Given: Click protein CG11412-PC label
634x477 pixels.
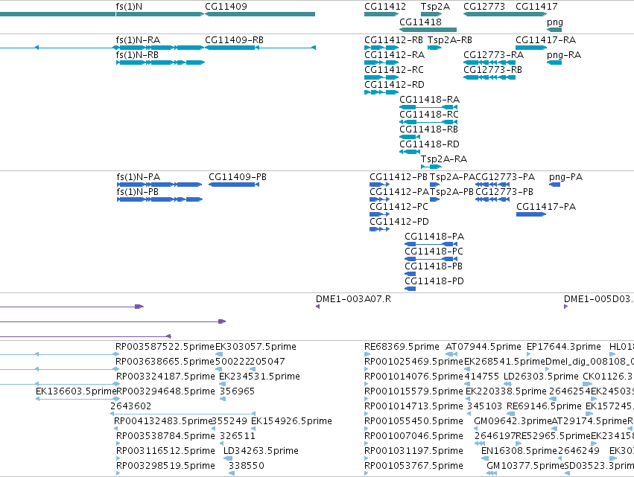Looking at the screenshot, I should [399, 207].
